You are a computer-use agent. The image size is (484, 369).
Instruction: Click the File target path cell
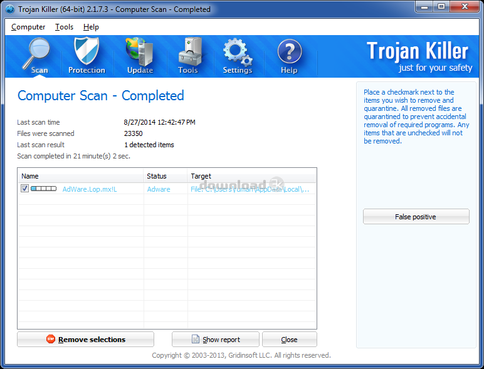tap(250, 189)
